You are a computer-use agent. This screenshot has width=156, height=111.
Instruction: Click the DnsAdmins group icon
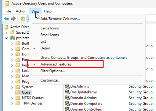67,86
